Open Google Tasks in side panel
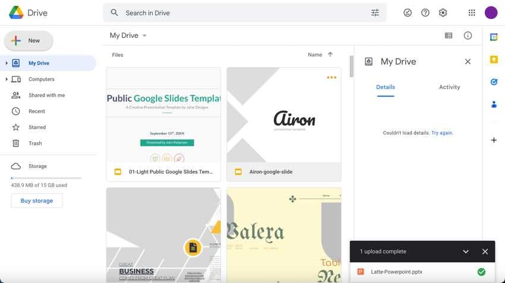Screen dimensions: 505x283 pos(494,82)
